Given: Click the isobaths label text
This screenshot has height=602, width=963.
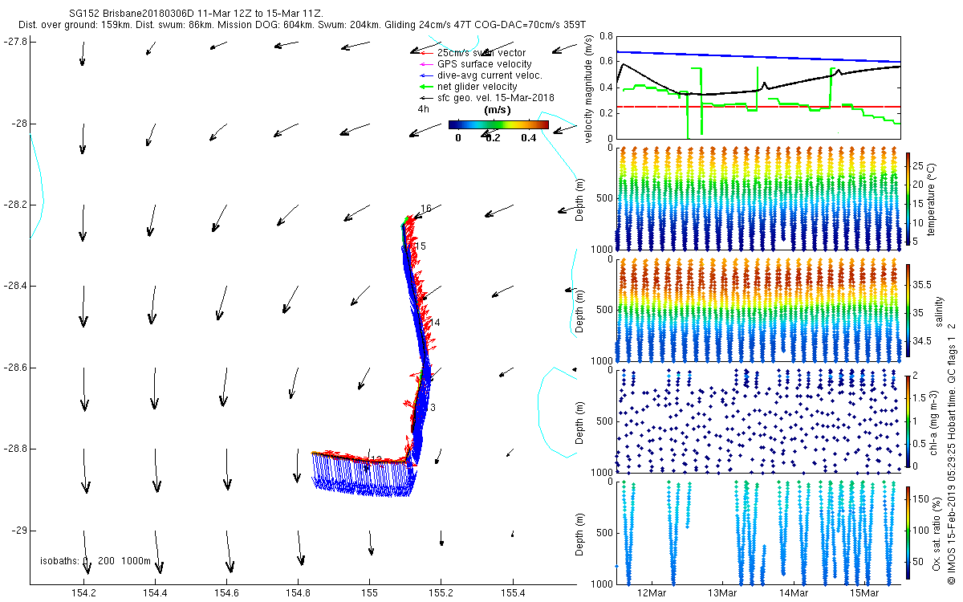Looking at the screenshot, I should (95, 561).
